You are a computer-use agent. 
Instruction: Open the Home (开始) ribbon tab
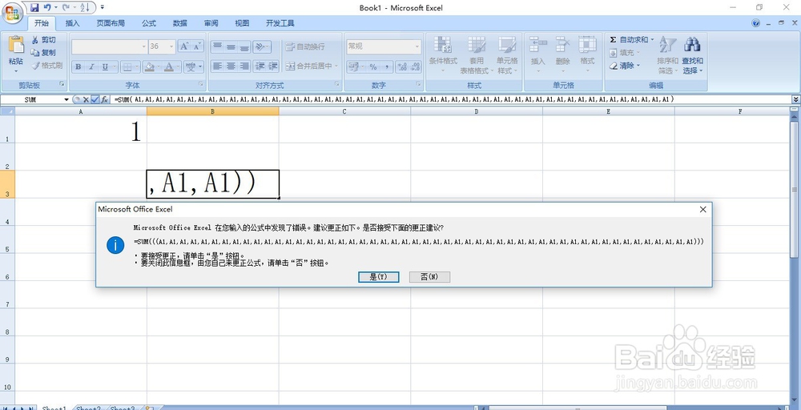(42, 23)
